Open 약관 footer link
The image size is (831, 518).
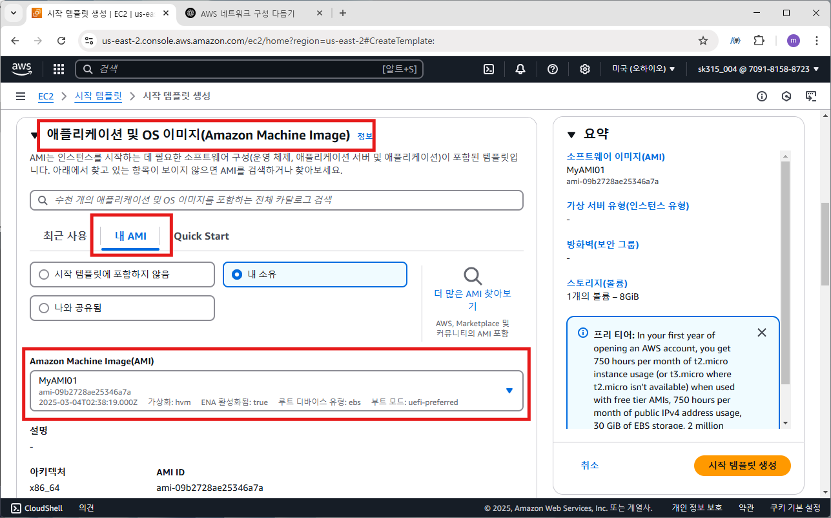tap(746, 508)
